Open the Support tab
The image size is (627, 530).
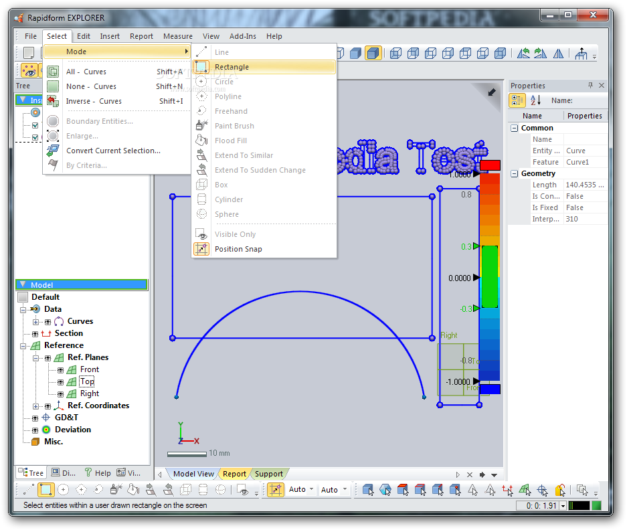click(268, 474)
